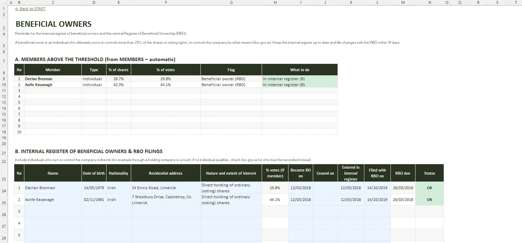Image resolution: width=522 pixels, height=243 pixels.
Task: Click the 'Member' header in table A
Action: pyautogui.click(x=53, y=70)
